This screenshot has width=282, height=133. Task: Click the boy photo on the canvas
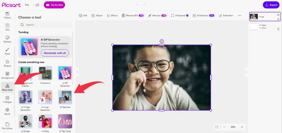pos(162,78)
